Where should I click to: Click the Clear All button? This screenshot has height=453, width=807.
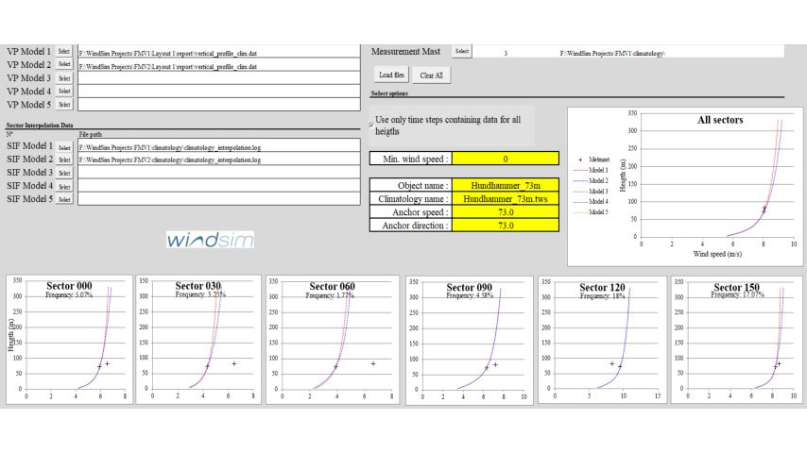pyautogui.click(x=431, y=75)
